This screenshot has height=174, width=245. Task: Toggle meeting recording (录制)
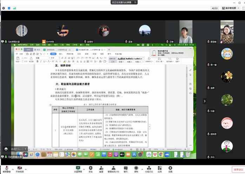pyautogui.click(x=136, y=168)
